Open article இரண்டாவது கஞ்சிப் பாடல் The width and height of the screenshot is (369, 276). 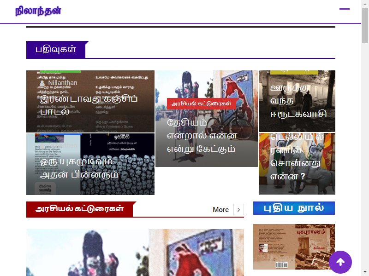(x=89, y=105)
